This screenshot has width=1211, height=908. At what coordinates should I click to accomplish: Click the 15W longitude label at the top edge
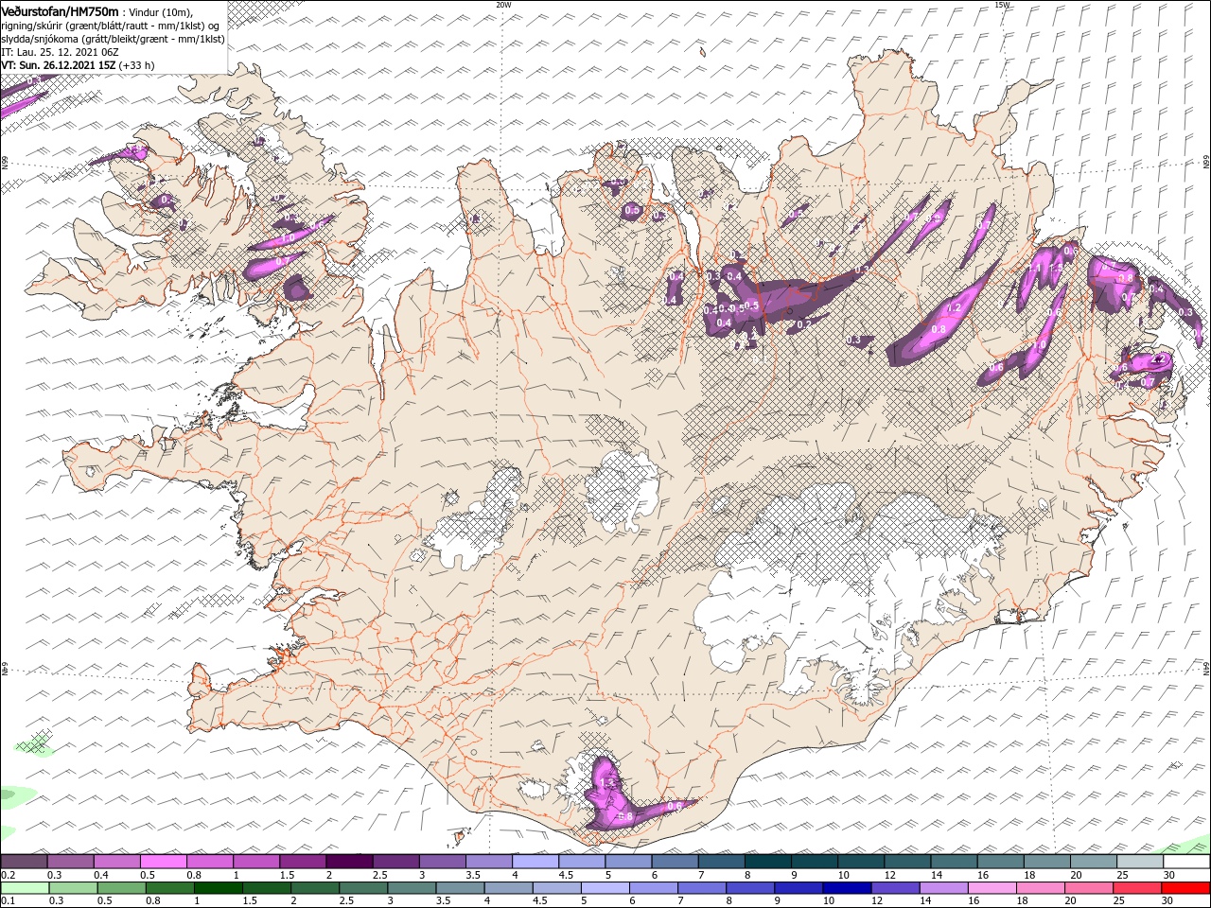point(1002,4)
